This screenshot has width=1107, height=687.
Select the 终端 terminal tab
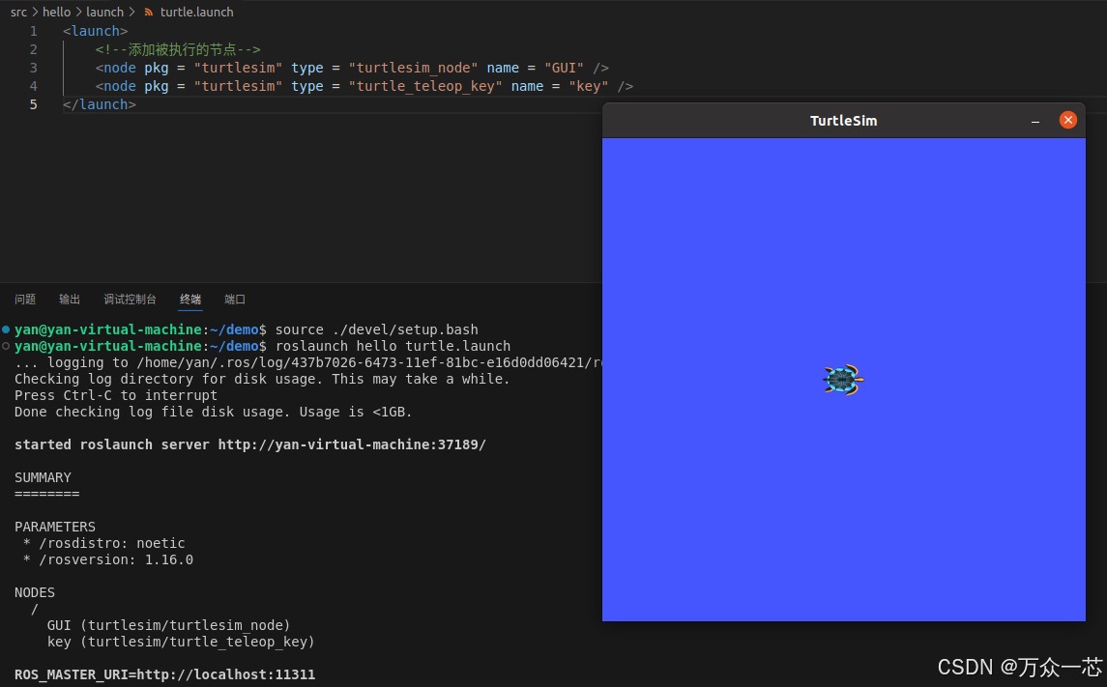[x=189, y=300]
